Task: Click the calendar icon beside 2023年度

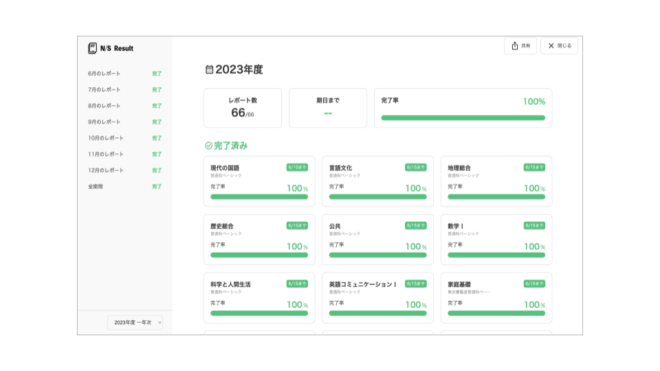Action: click(209, 69)
